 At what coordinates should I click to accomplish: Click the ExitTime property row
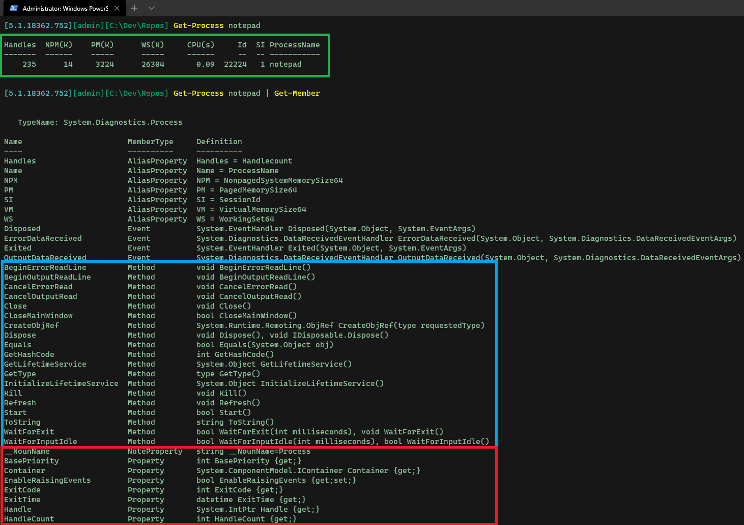22,500
